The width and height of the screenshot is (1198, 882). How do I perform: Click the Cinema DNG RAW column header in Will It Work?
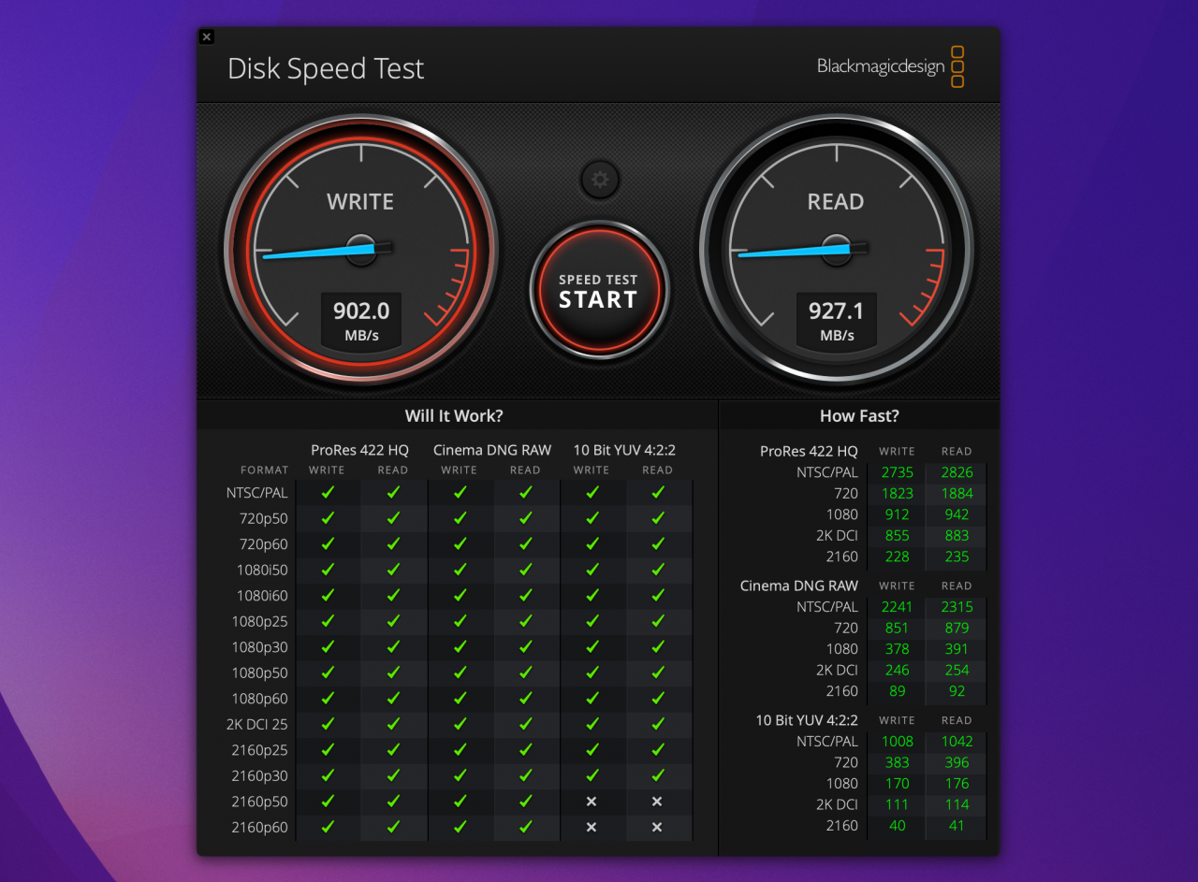coord(492,450)
